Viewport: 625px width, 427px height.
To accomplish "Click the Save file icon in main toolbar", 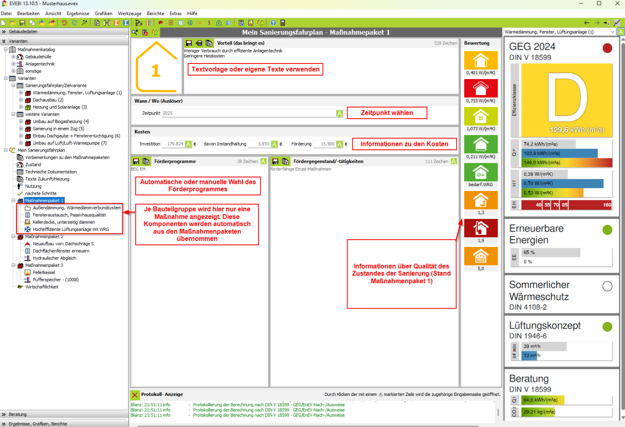I will coord(22,23).
